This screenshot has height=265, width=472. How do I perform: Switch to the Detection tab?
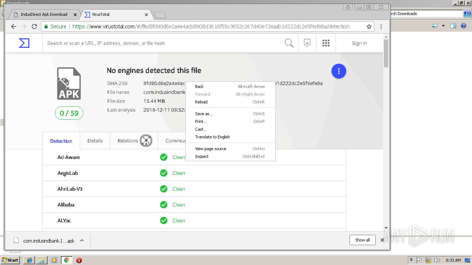coord(61,141)
